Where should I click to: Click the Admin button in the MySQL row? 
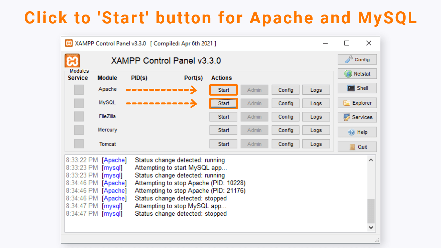click(x=254, y=103)
